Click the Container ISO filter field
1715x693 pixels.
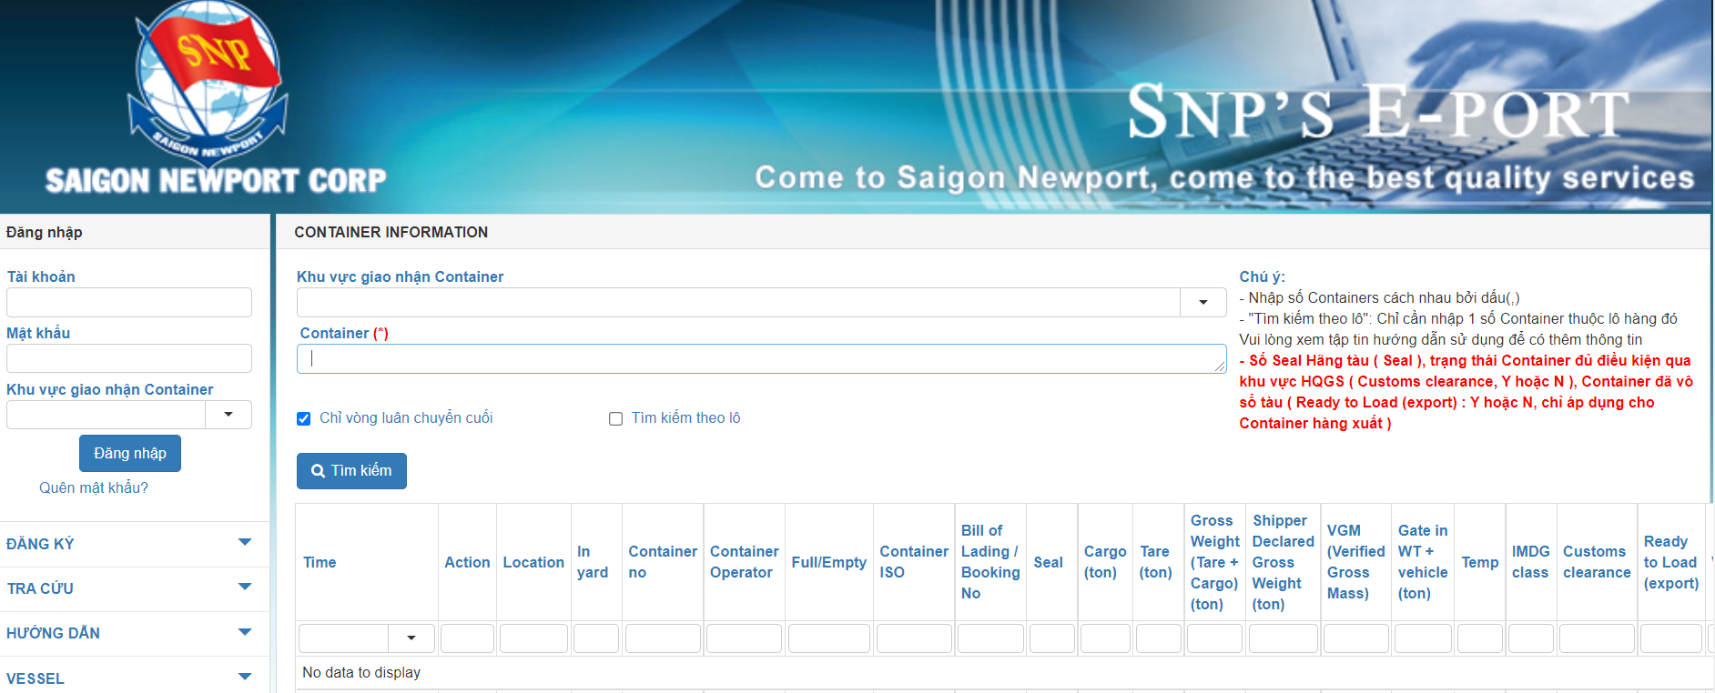point(914,638)
